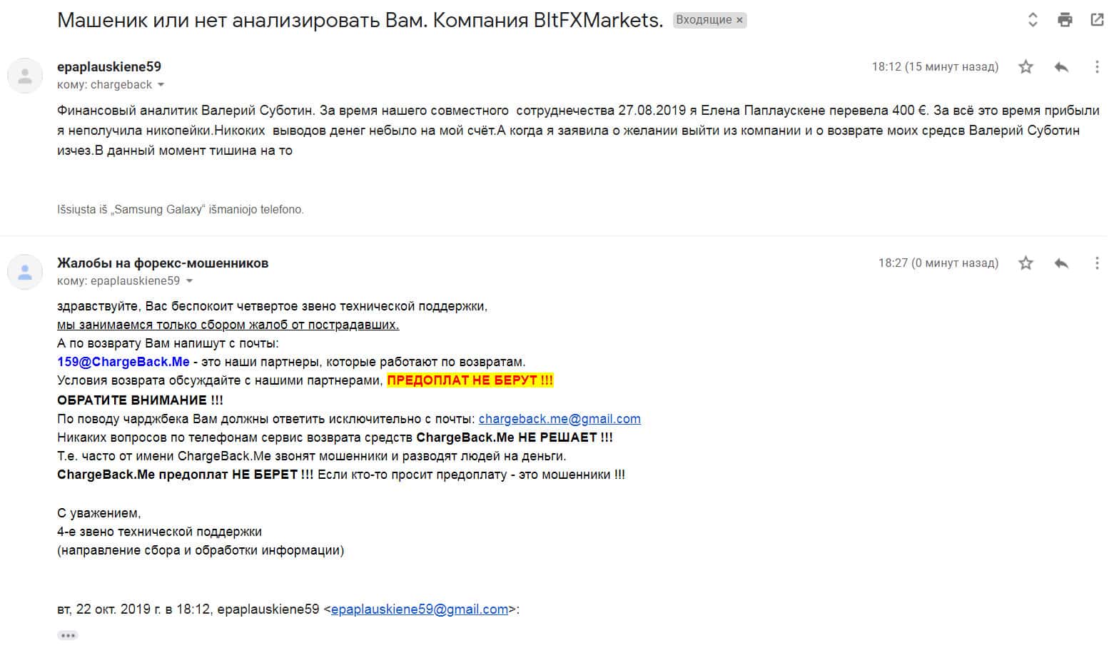Show recipient details for кому: chargeback

coord(161,85)
